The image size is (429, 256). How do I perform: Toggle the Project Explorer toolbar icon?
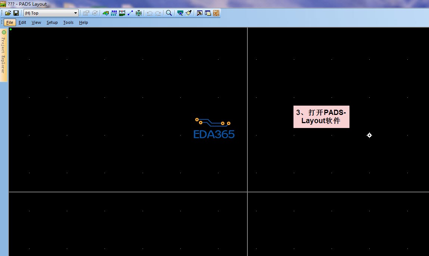click(208, 13)
